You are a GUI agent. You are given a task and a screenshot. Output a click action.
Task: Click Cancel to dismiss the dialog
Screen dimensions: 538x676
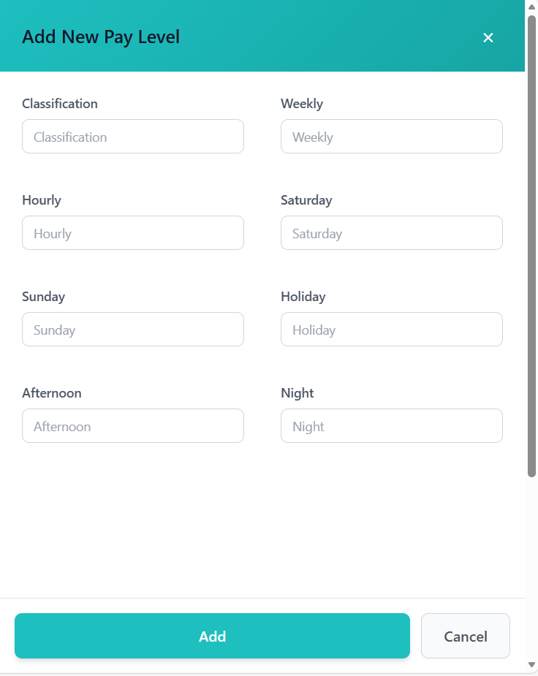point(465,636)
